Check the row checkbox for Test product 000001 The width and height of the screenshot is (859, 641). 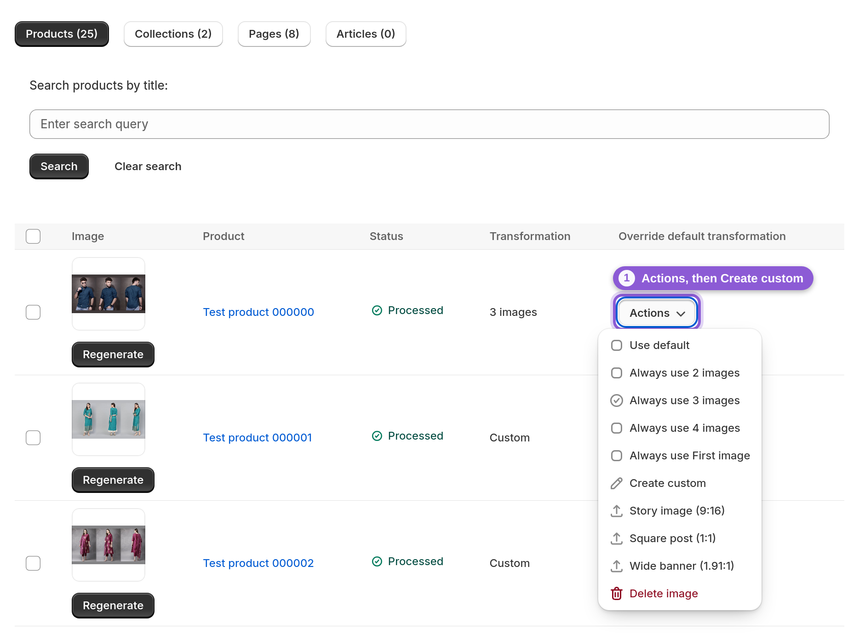(x=33, y=438)
